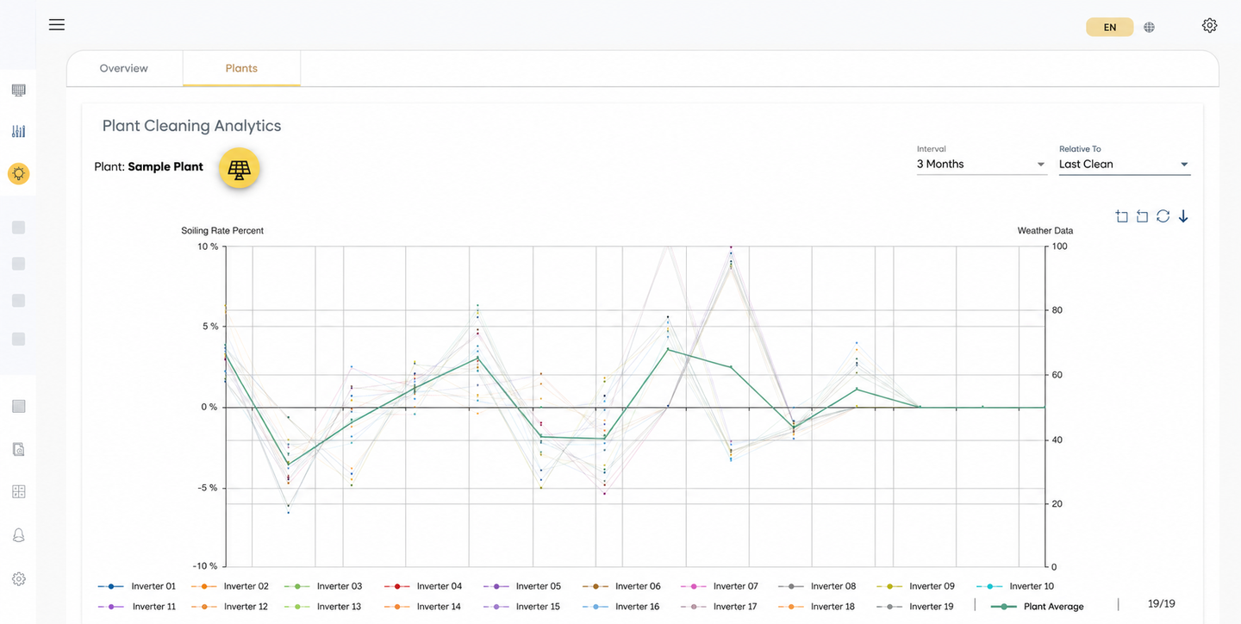Image resolution: width=1241 pixels, height=624 pixels.
Task: Hide Inverter 07 series in legend
Action: click(720, 586)
